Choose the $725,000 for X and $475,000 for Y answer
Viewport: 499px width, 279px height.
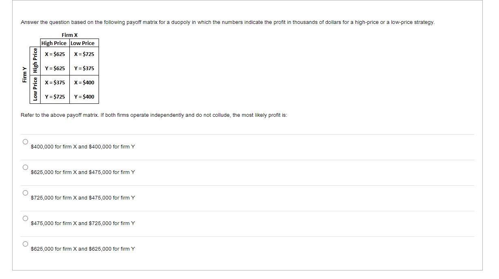click(25, 192)
